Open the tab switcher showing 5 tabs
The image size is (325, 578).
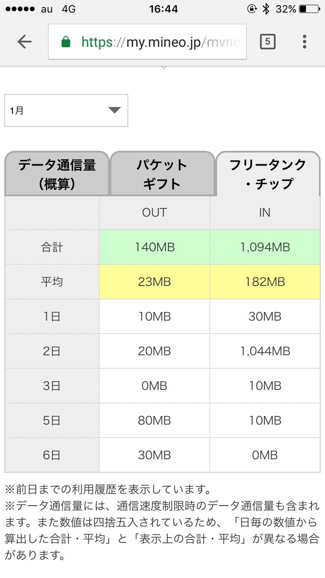(267, 42)
